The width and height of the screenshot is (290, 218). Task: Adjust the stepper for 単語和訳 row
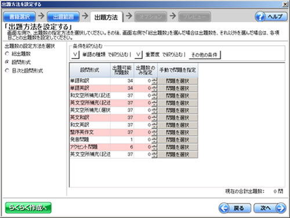pos(154,81)
